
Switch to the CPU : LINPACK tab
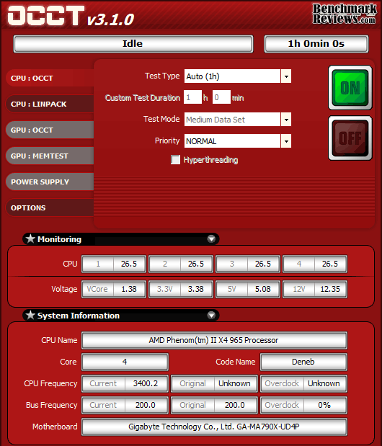click(50, 104)
